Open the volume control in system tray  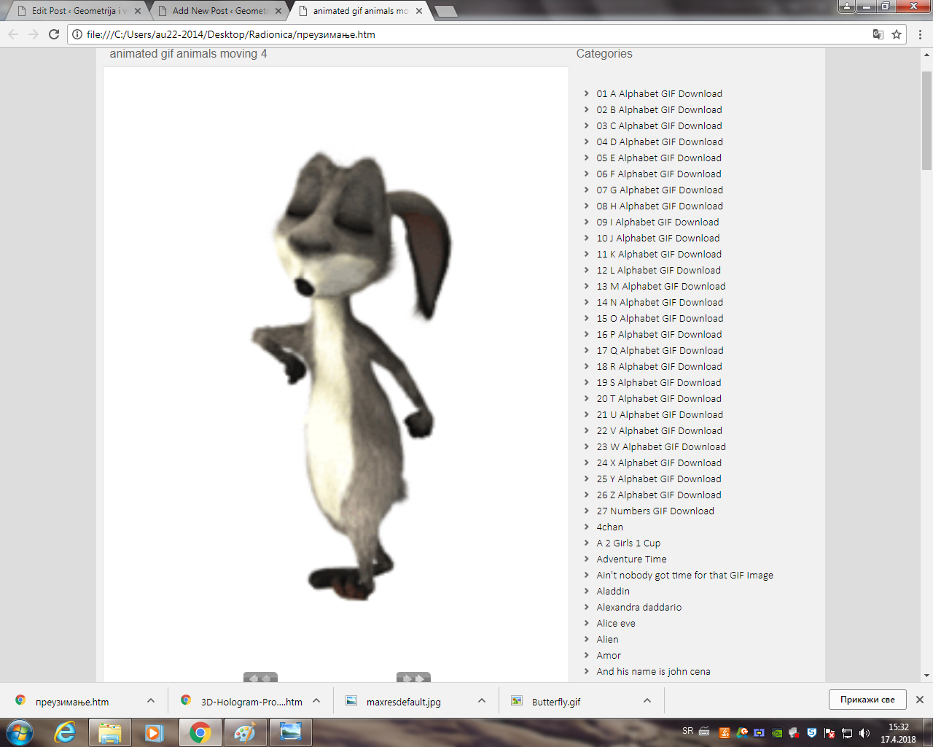[864, 733]
